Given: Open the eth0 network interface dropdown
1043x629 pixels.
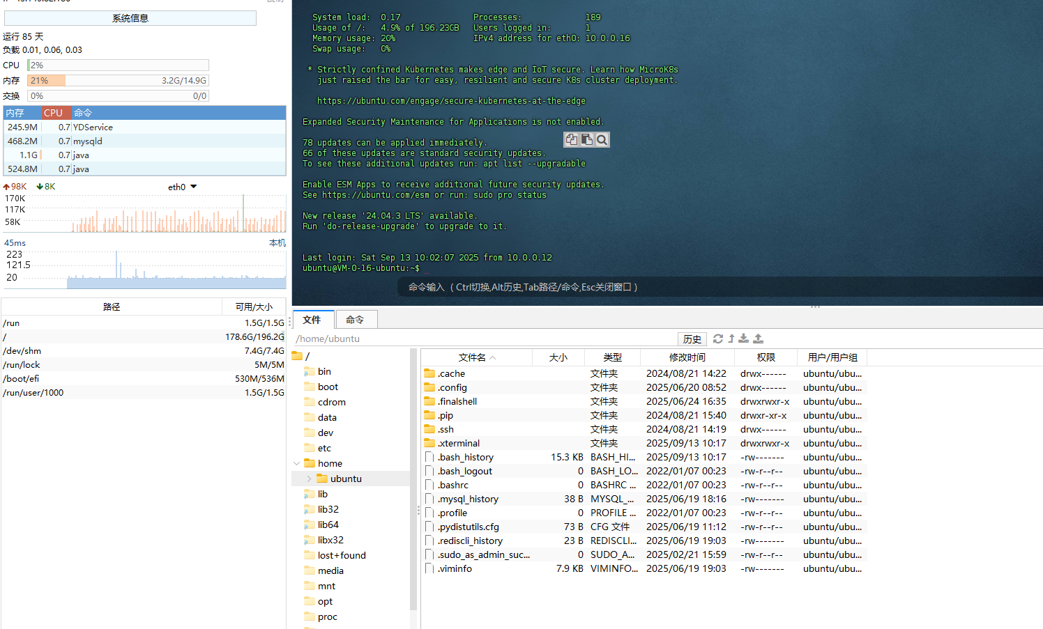Looking at the screenshot, I should click(194, 187).
